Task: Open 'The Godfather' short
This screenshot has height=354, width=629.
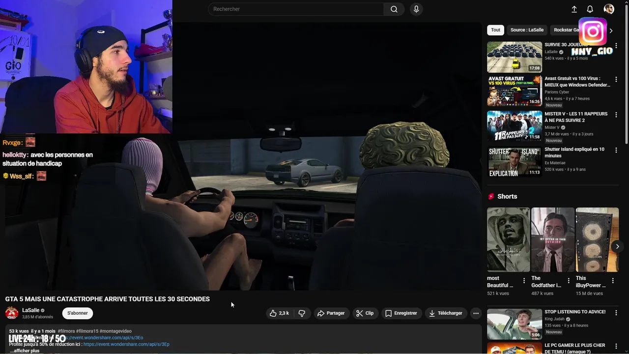Action: pos(553,239)
